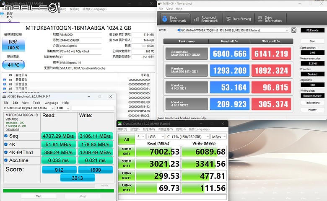Click status dot for attribute 01

(4, 80)
